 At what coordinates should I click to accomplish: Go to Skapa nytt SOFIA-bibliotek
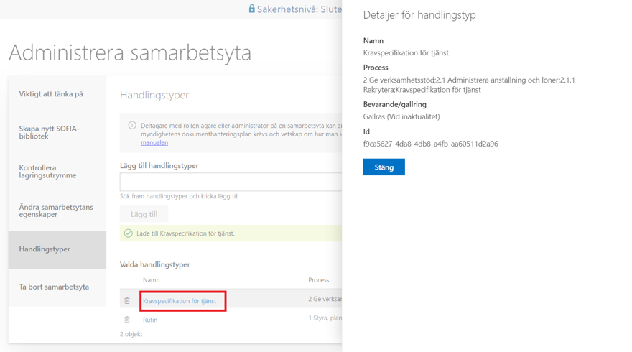[50, 132]
